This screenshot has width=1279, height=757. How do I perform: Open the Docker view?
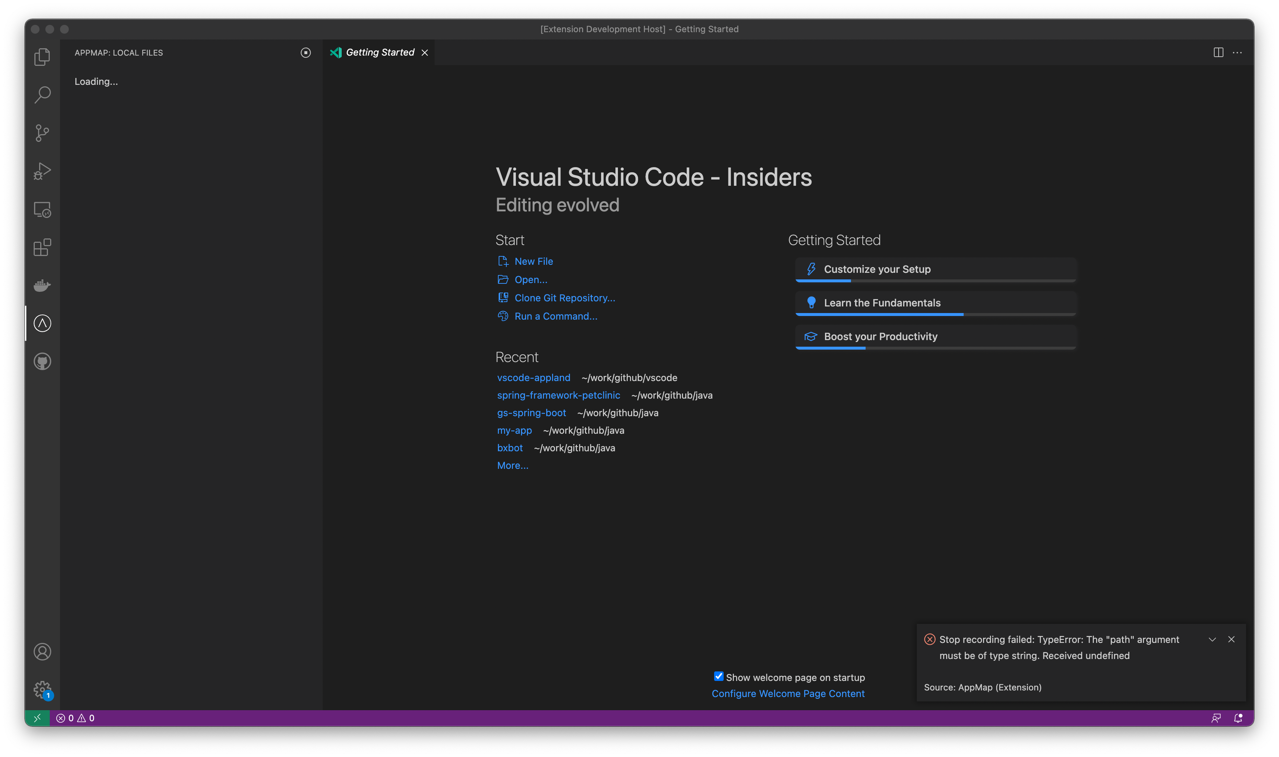tap(42, 285)
